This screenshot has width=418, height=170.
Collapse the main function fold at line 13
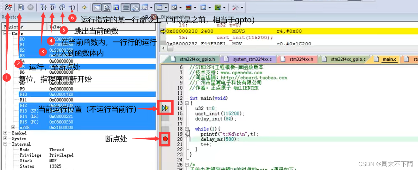[187, 103]
